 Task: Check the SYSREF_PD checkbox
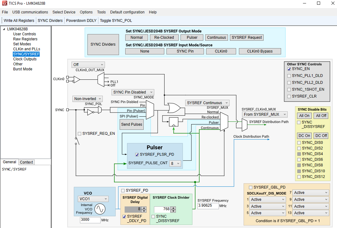tap(123, 190)
